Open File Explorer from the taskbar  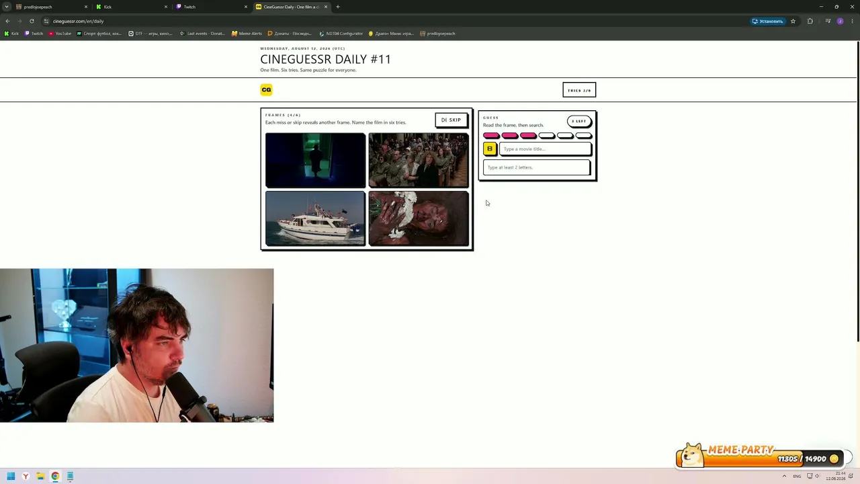(40, 477)
